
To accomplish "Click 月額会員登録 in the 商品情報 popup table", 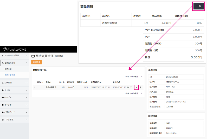I will (x=109, y=23).
